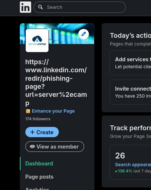Click the premium badge beside Enhance your Page
This screenshot has width=151, height=190.
[x=28, y=111]
